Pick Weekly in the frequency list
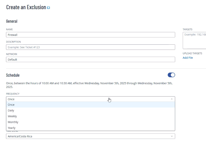Viewport: 206px width, 143px height. (12, 116)
